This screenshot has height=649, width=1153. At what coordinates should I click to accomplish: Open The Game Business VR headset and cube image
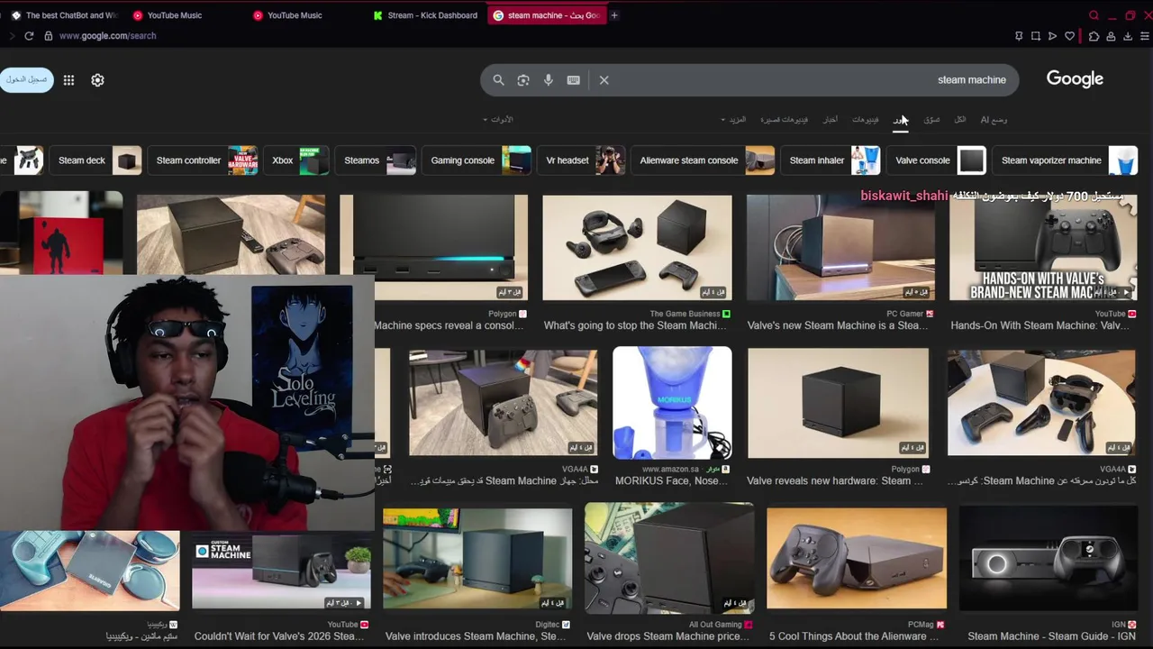[637, 248]
